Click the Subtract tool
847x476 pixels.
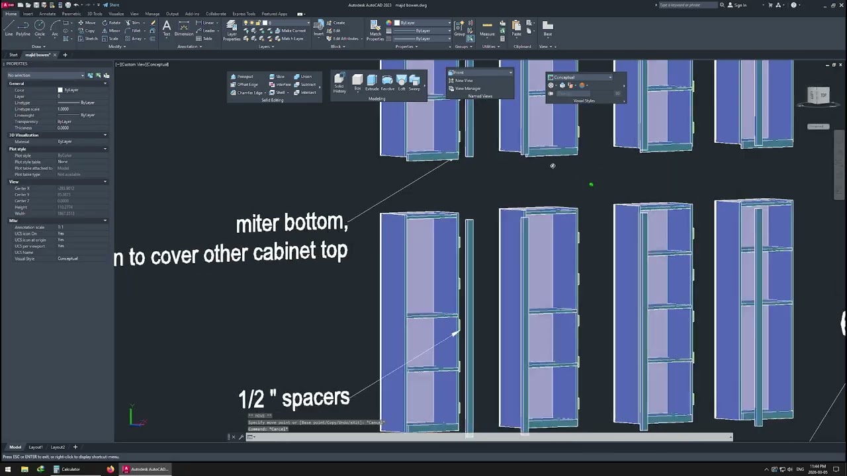click(x=305, y=85)
